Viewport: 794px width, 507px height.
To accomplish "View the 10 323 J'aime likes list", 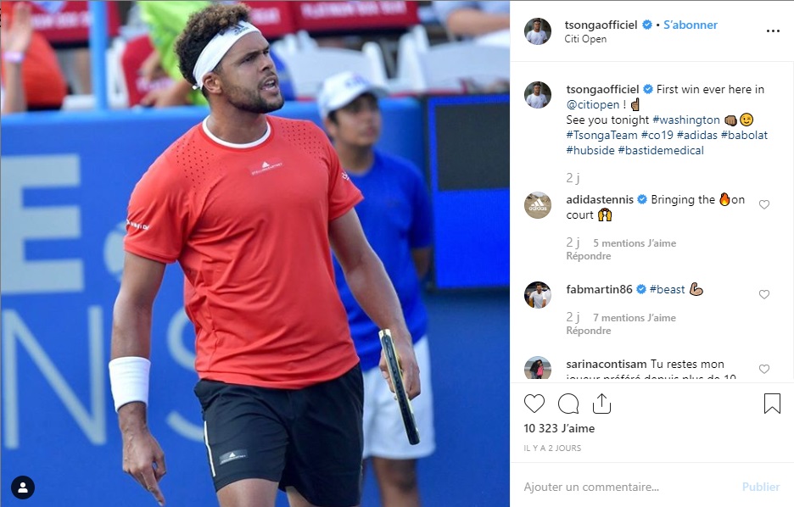I will pos(559,428).
